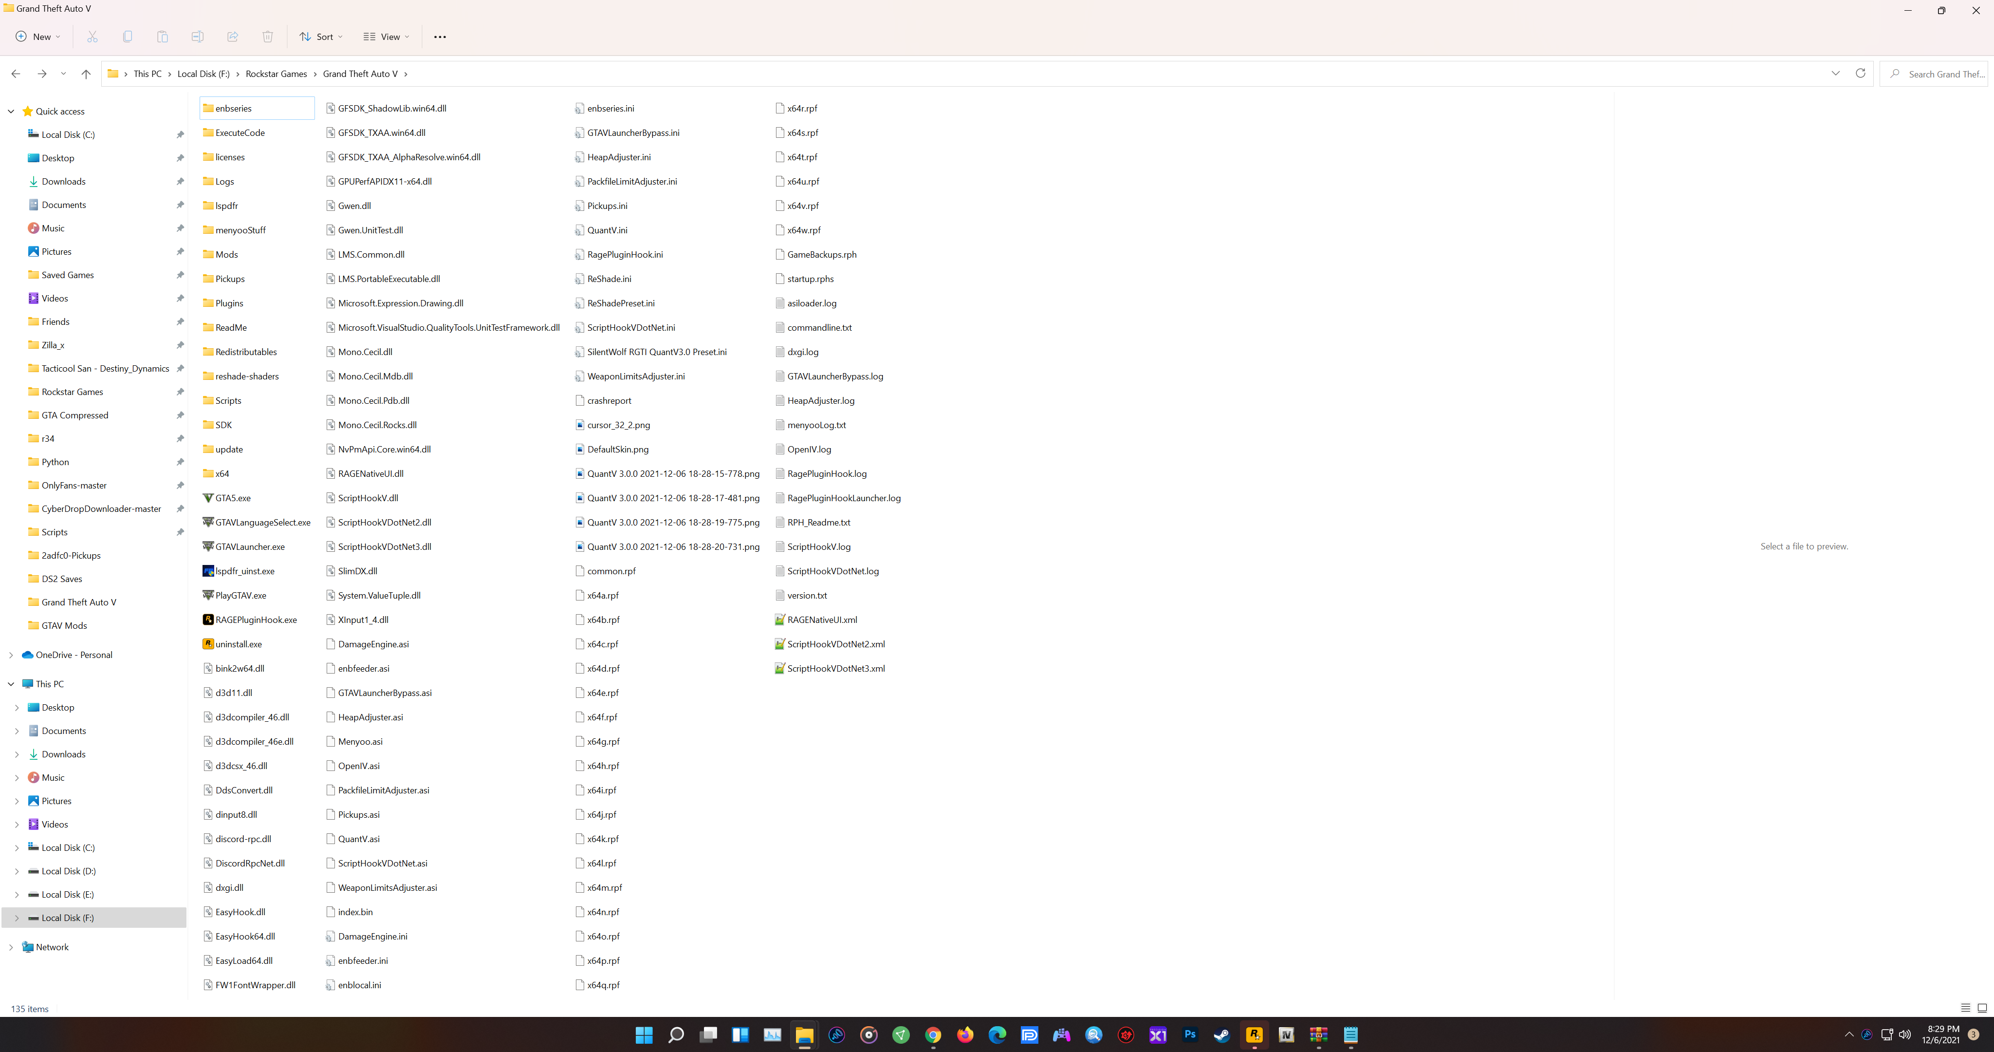Screen dimensions: 1994x1052
Task: Open the See more ellipsis menu
Action: pyautogui.click(x=440, y=37)
